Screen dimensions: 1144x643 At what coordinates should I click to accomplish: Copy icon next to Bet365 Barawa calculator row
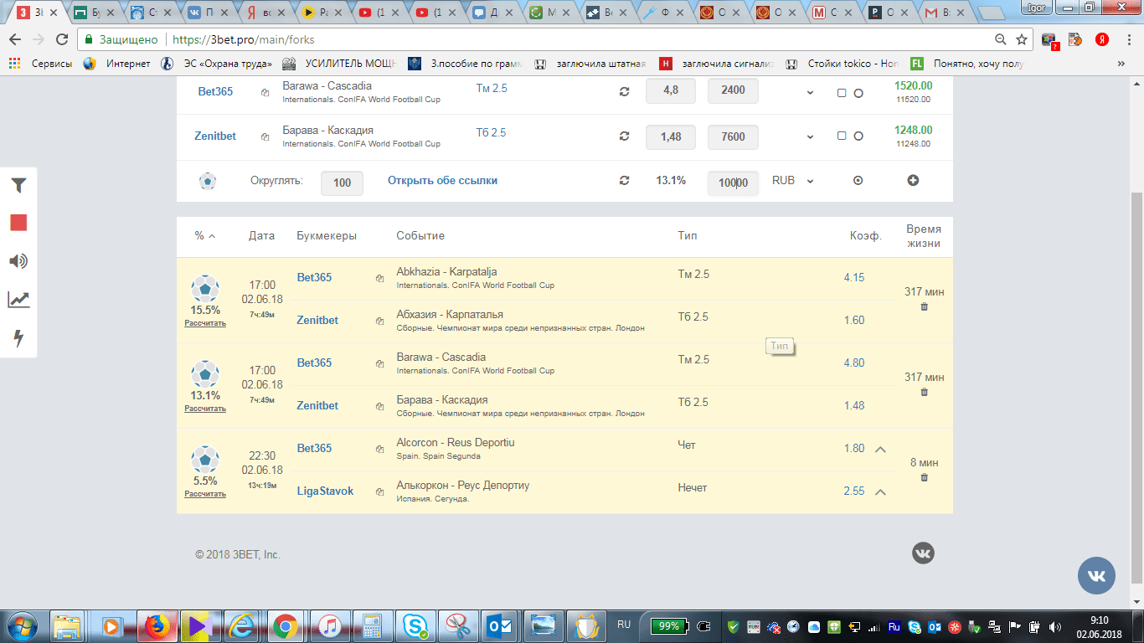pyautogui.click(x=265, y=92)
